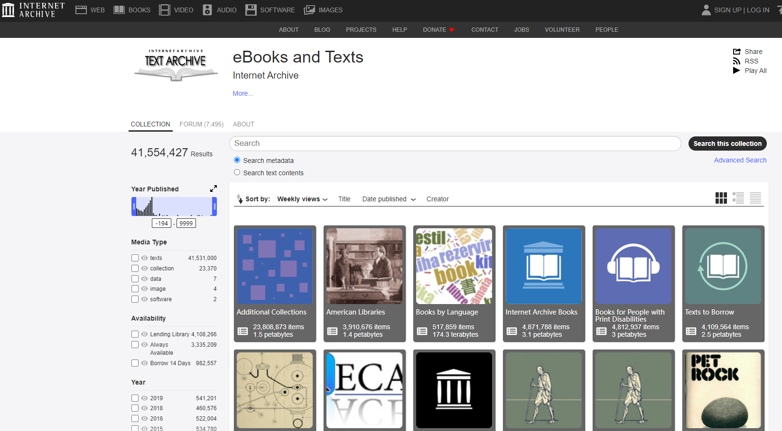Select the Search metadata radio button
Image resolution: width=782 pixels, height=431 pixels.
tap(237, 160)
